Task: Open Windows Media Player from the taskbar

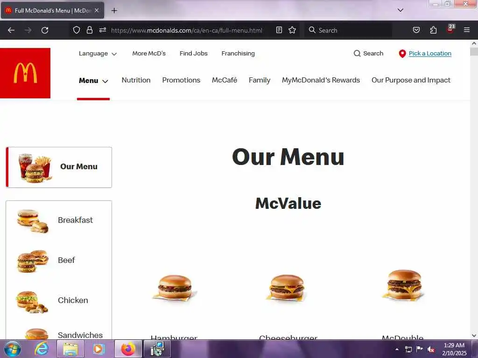Action: pyautogui.click(x=98, y=349)
